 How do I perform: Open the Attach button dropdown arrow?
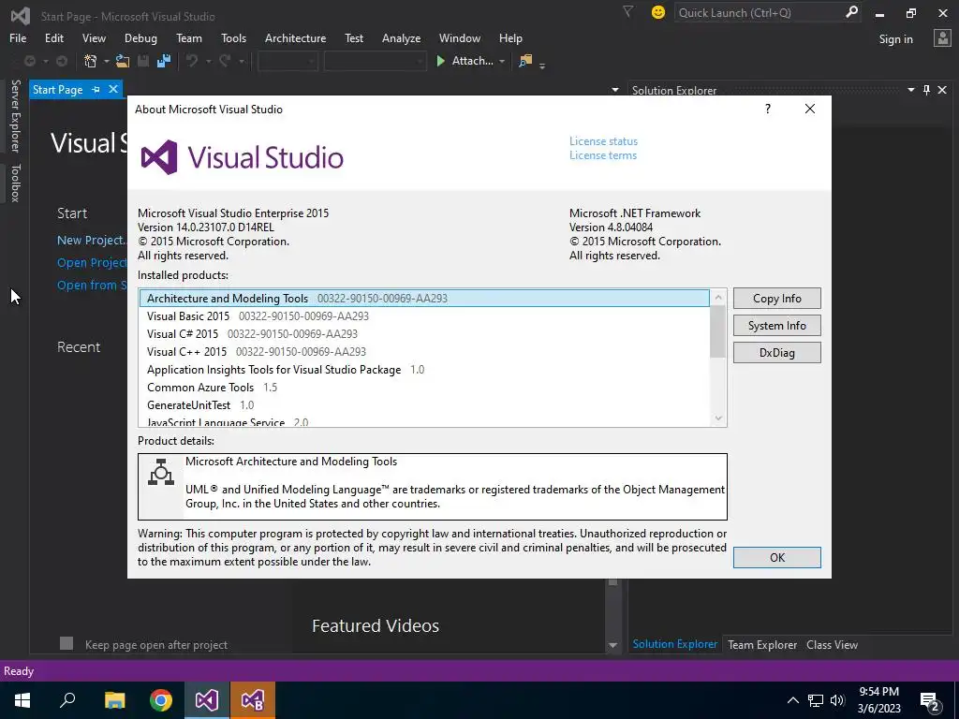coord(502,61)
